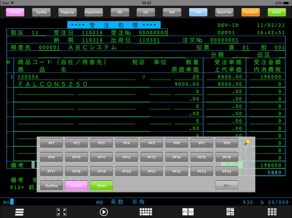This screenshot has width=292, height=218.
Task: Tap pink Cancel in the PF key panel
Action: (x=76, y=185)
